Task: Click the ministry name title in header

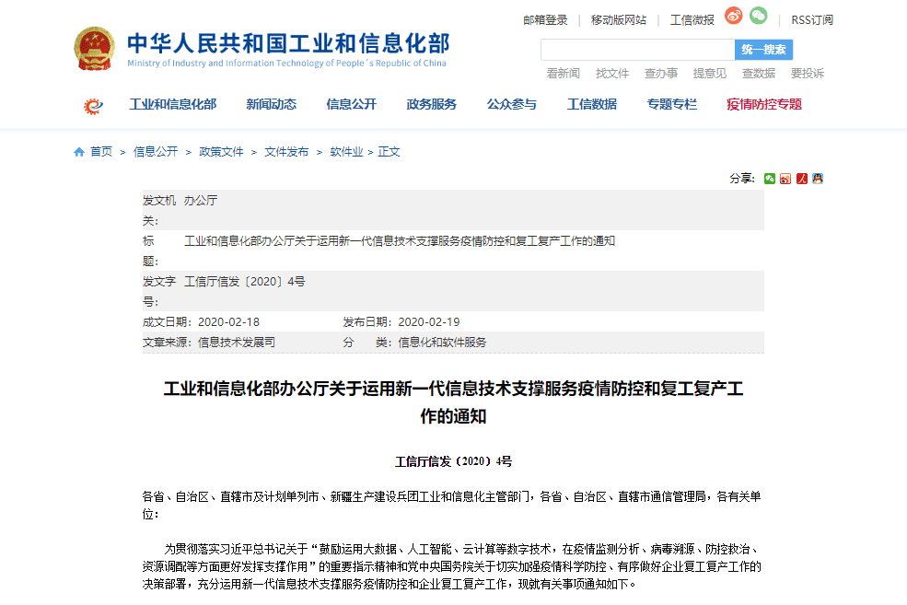Action: tap(287, 44)
